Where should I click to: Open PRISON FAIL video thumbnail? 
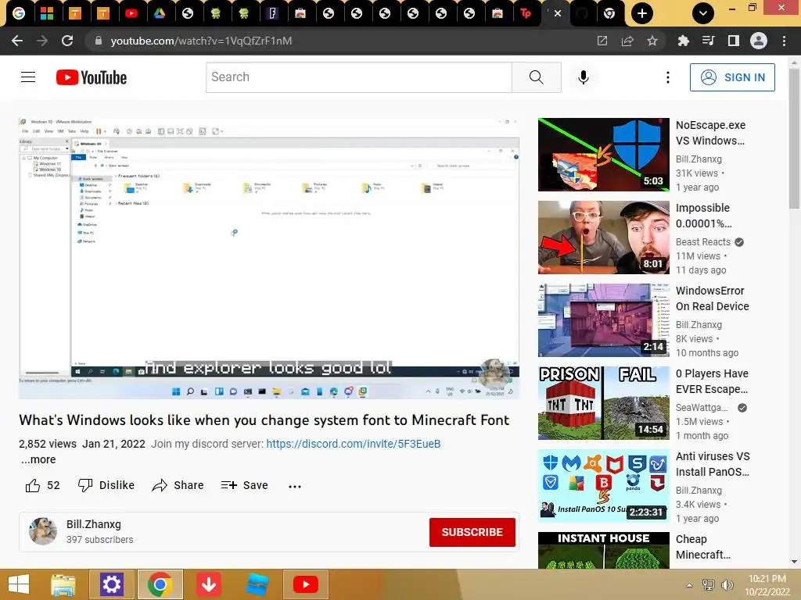click(603, 403)
